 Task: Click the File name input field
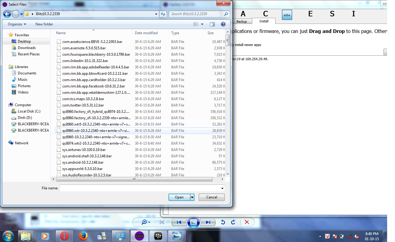click(140, 188)
